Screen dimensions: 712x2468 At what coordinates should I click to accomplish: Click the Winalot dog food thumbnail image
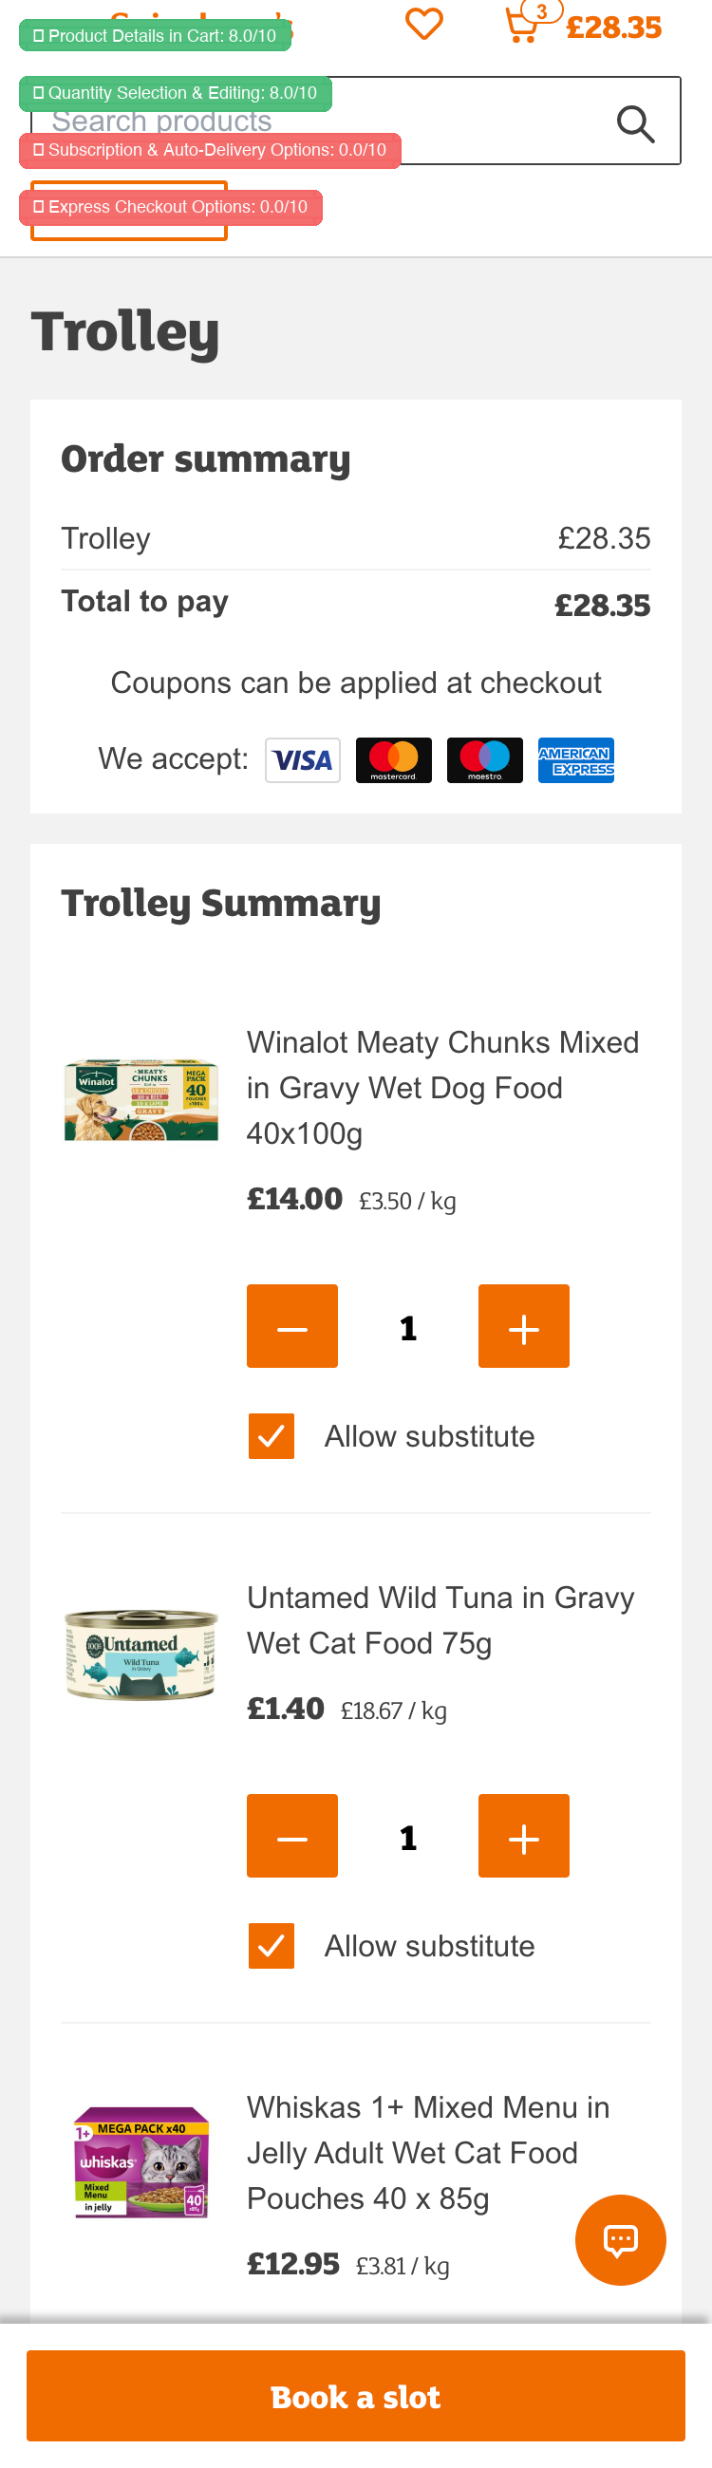(141, 1100)
